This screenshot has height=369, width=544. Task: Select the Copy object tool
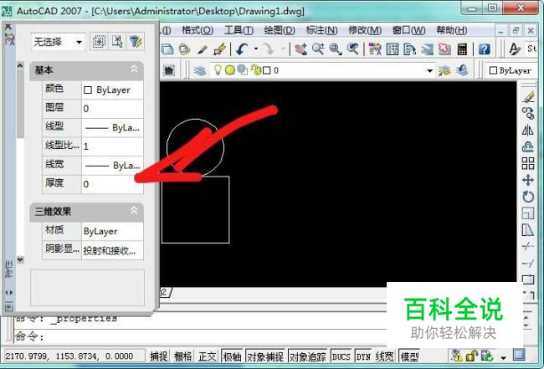pos(528,113)
